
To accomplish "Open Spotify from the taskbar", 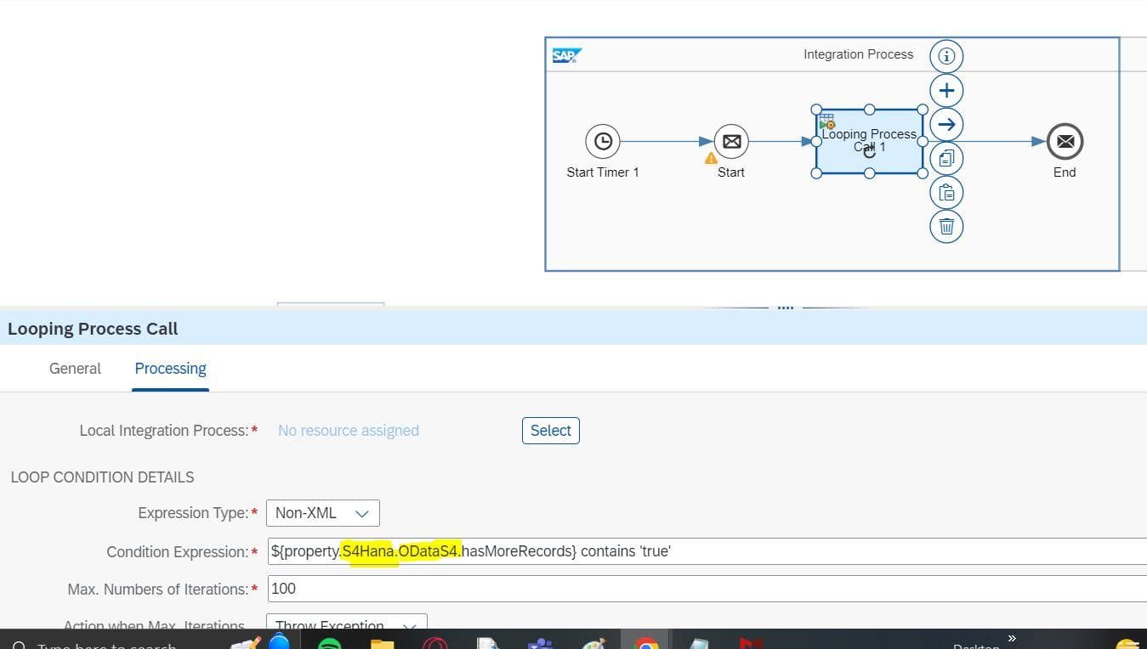I will (x=330, y=643).
